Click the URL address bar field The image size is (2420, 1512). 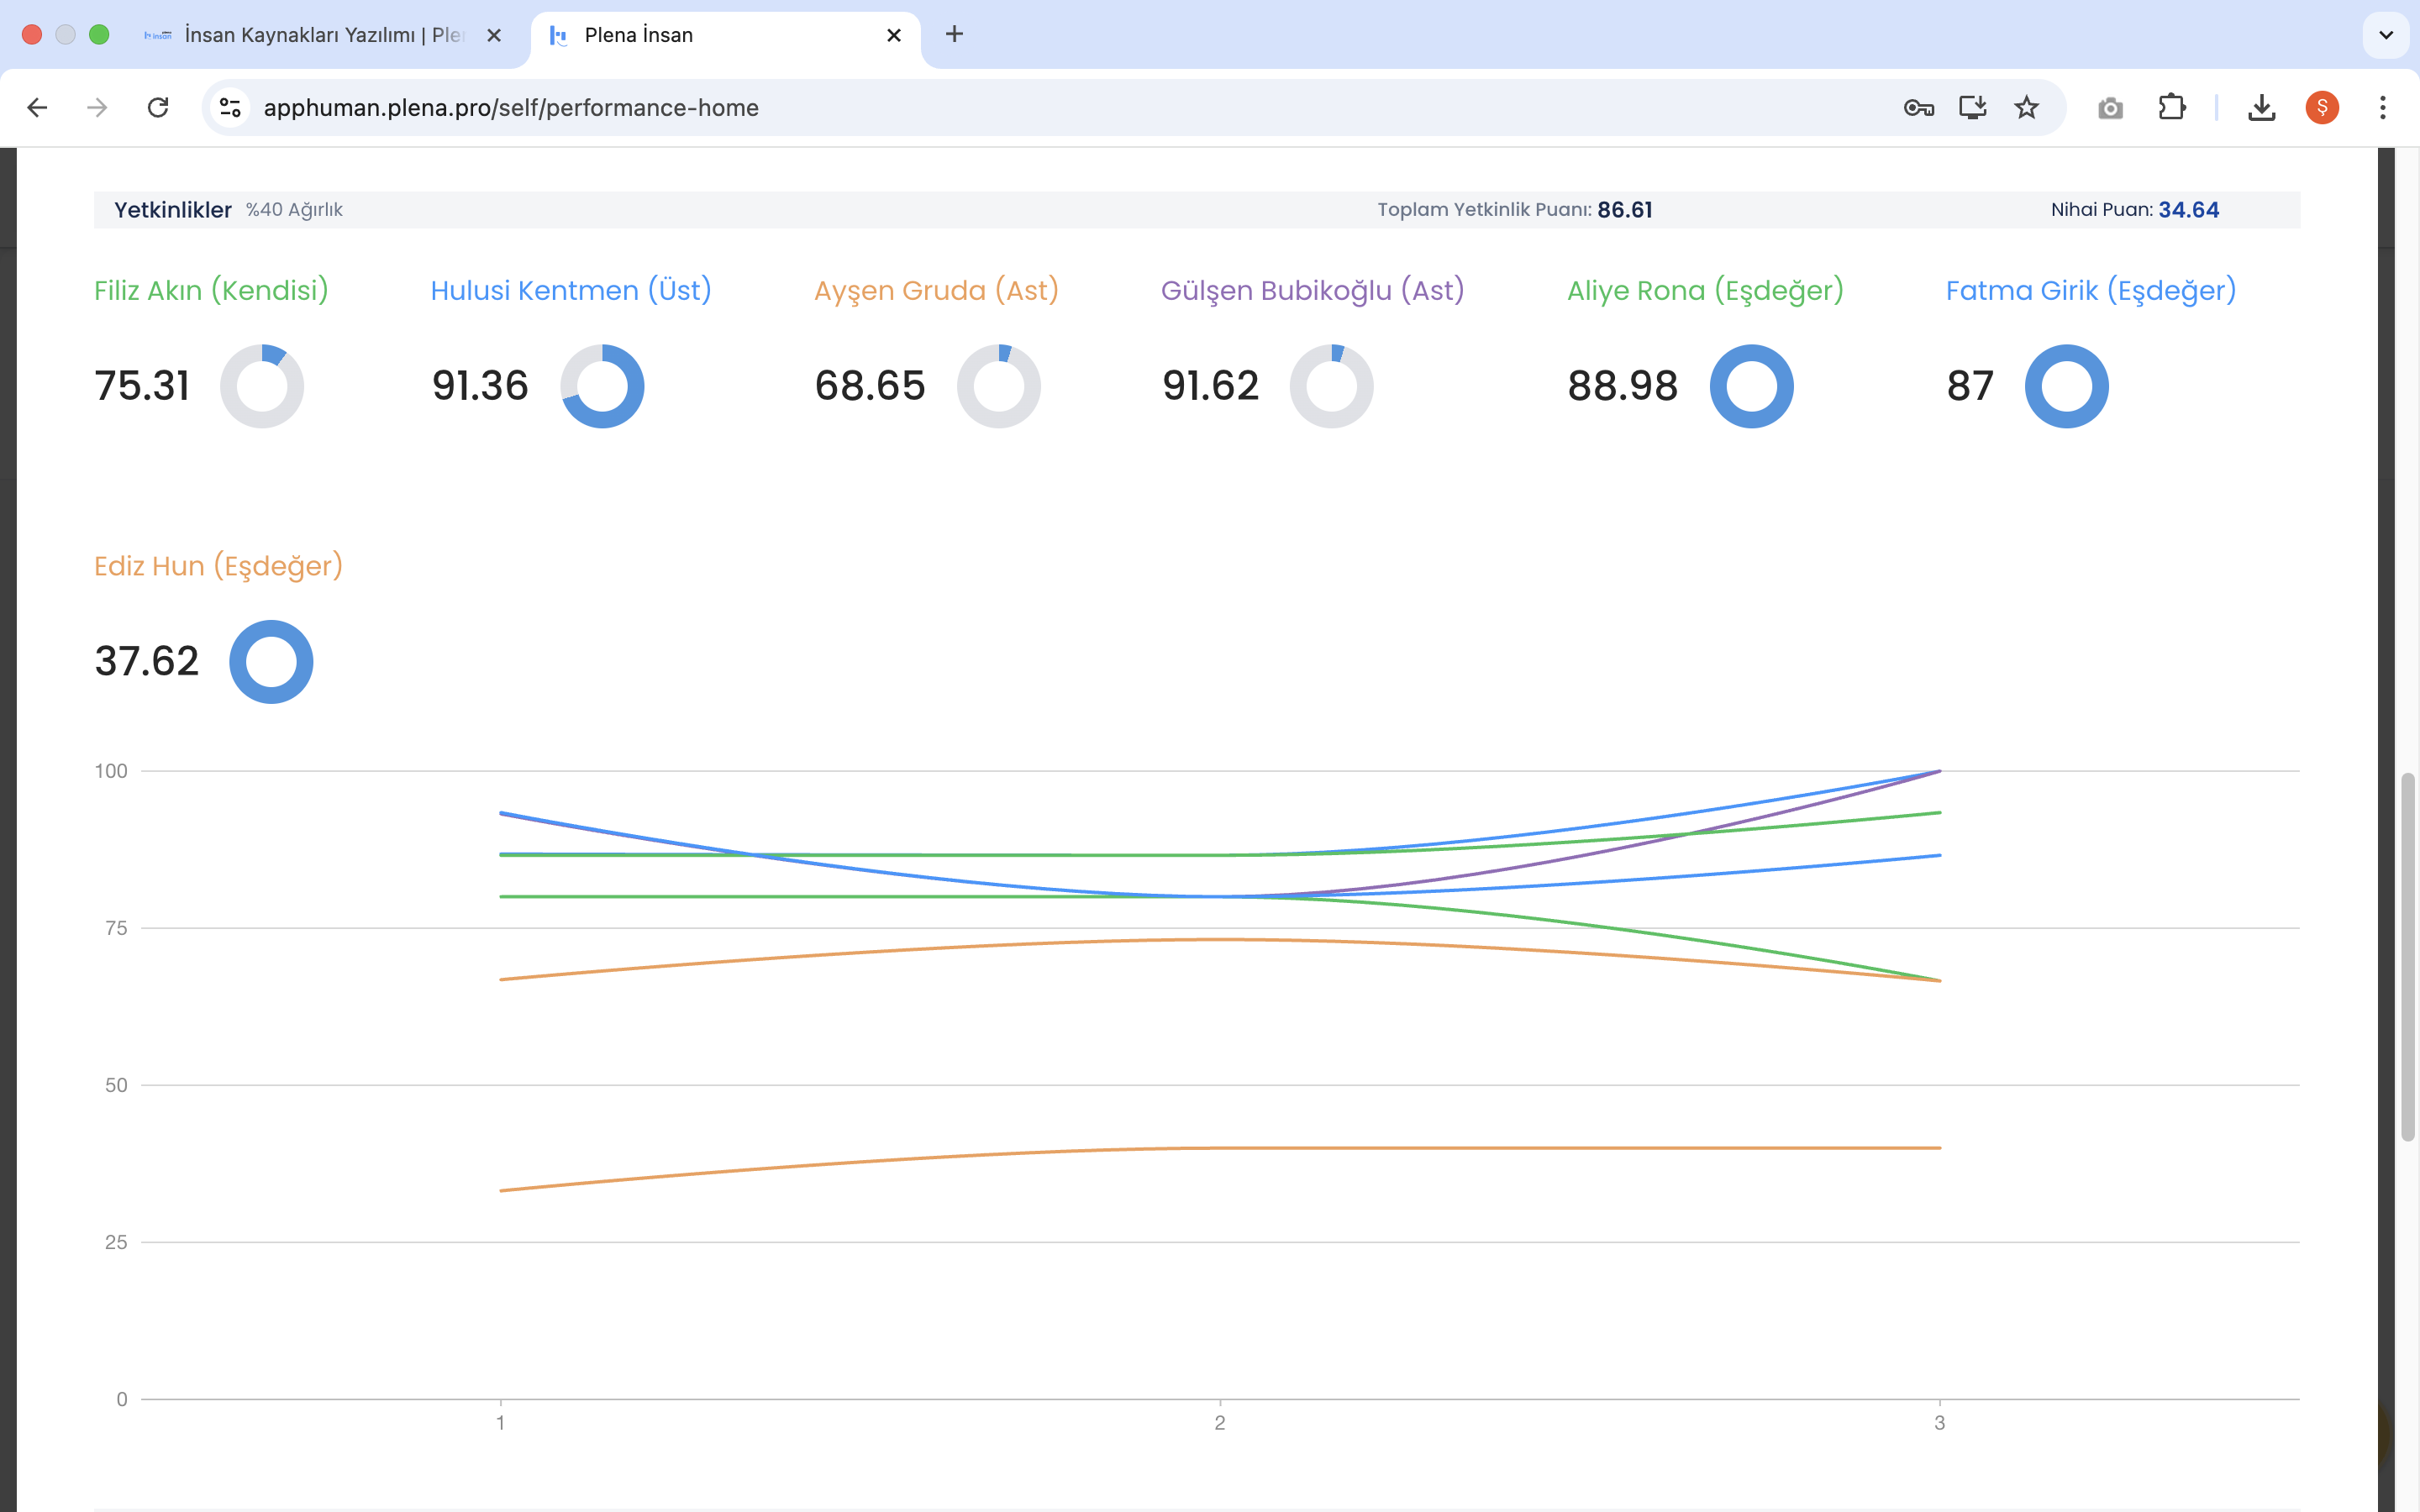[1000, 107]
